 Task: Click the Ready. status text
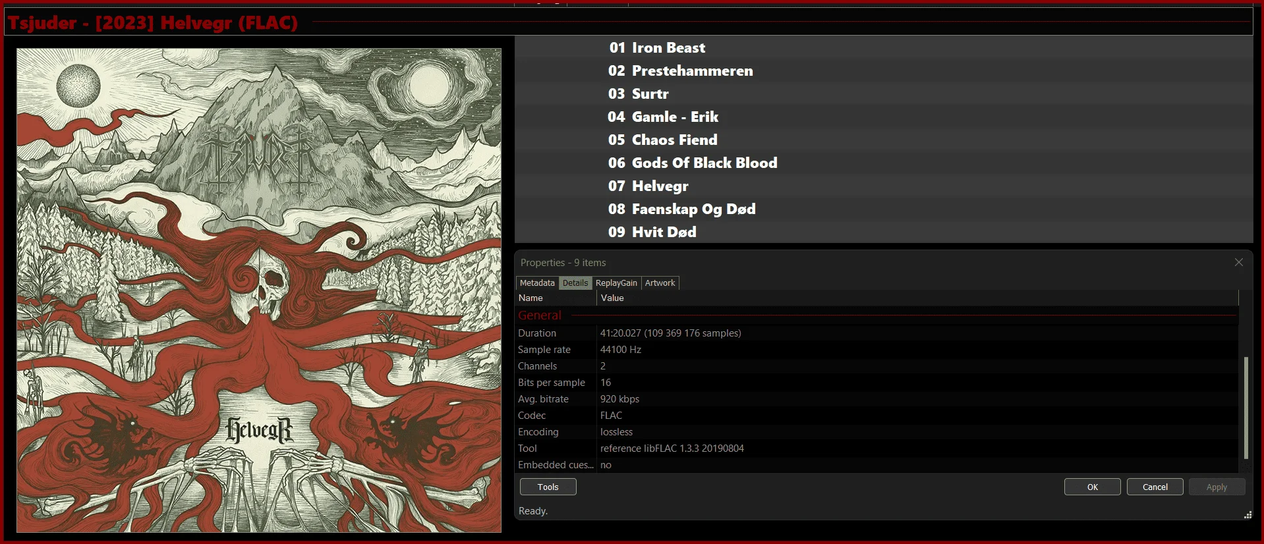pos(533,511)
